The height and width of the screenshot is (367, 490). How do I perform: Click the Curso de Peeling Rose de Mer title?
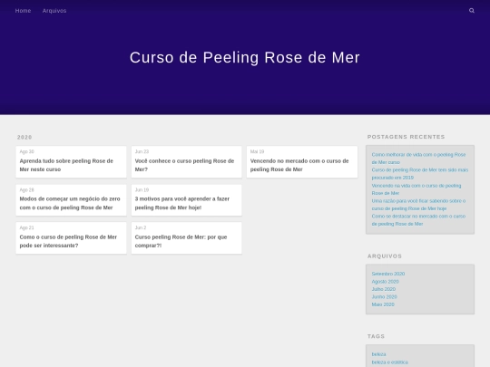tap(245, 57)
